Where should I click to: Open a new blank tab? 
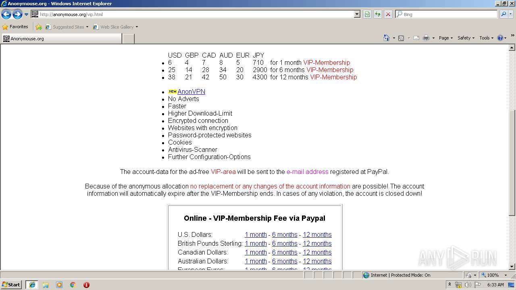[128, 39]
